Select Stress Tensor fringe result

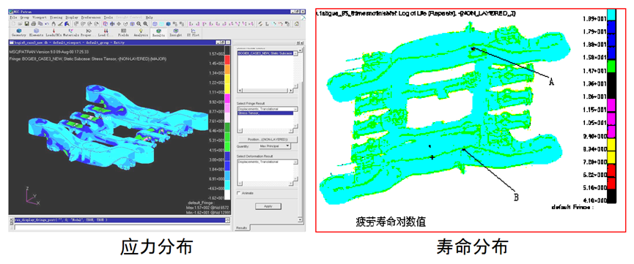(x=265, y=113)
